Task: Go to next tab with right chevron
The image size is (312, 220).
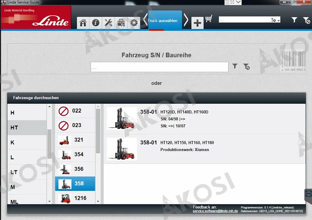Action: tap(186, 20)
